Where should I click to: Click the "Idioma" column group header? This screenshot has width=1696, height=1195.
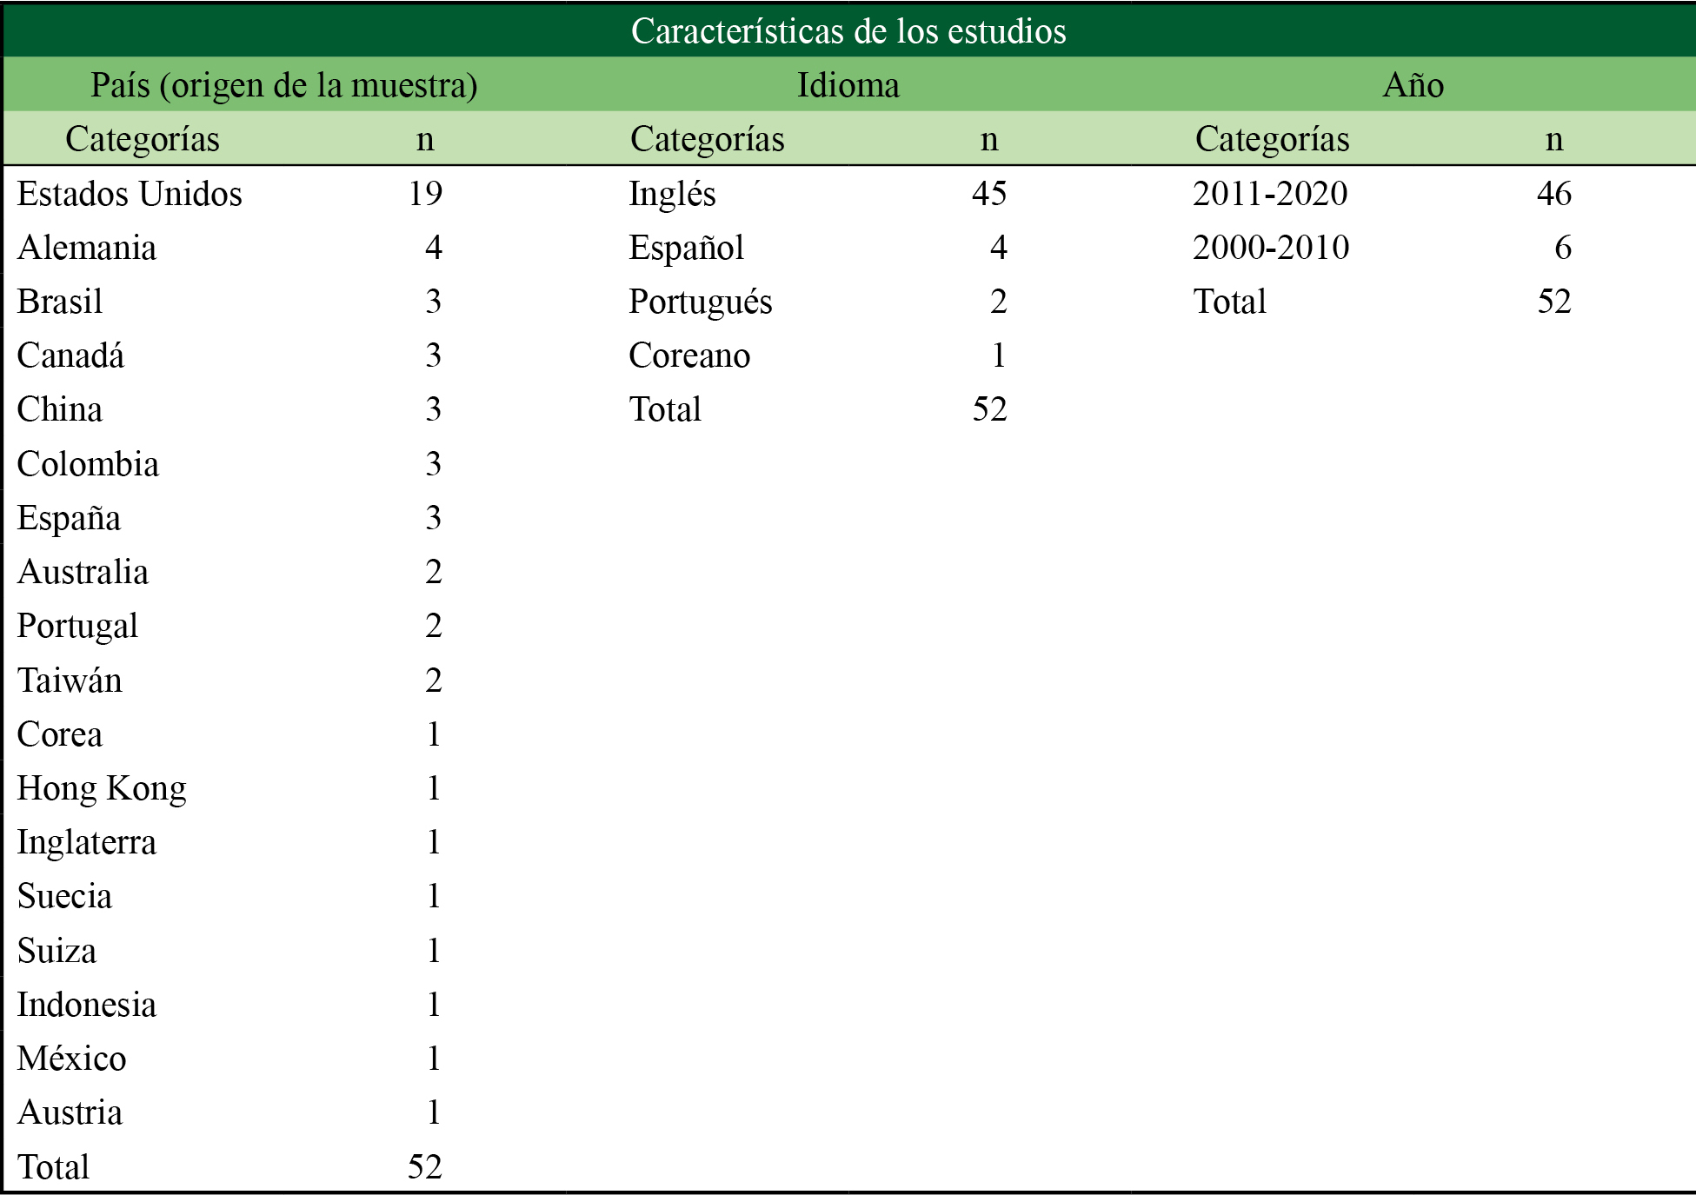click(848, 85)
